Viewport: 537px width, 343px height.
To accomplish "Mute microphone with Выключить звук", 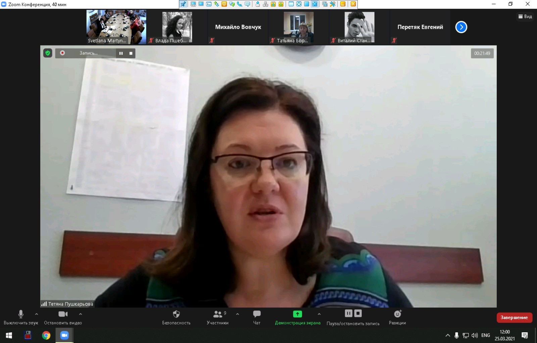I will [21, 317].
